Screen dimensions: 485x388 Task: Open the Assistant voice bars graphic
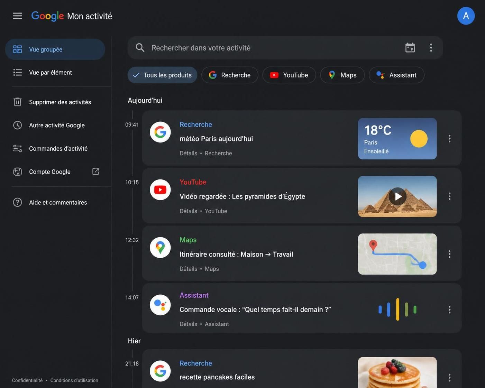pyautogui.click(x=397, y=309)
